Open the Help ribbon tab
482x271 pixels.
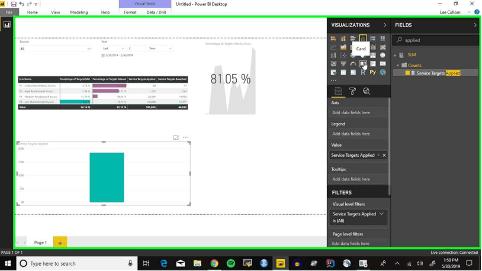pos(105,12)
